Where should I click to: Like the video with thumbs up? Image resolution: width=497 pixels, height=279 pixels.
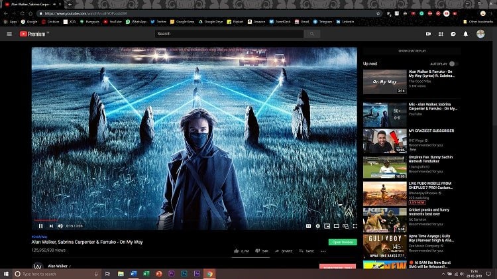pos(241,251)
